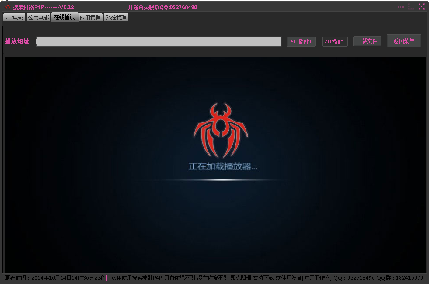Viewport: 429px width, 284px height.
Task: Open the 应用管理 tab
Action: (x=91, y=17)
